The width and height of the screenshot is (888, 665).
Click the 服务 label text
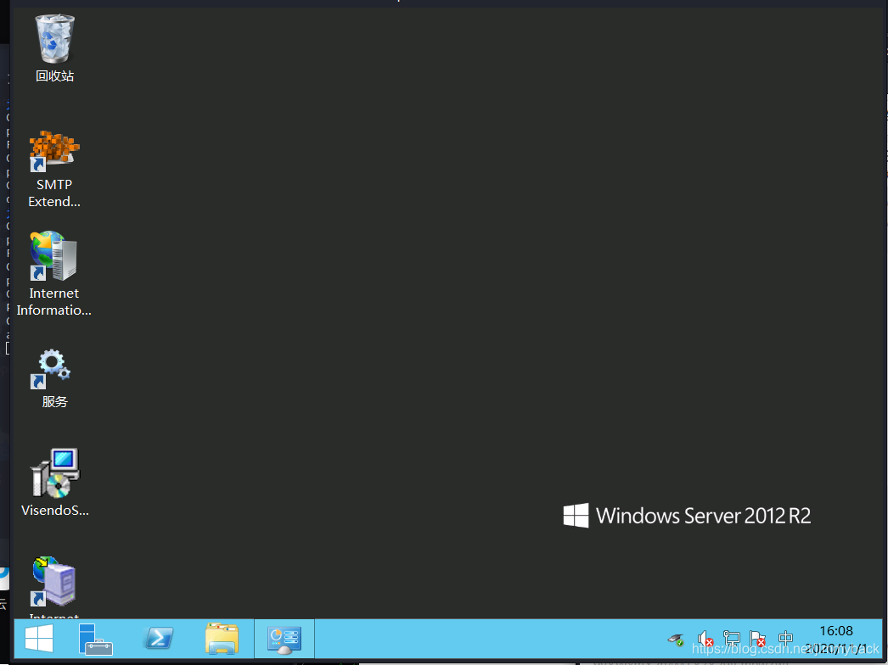coord(54,402)
